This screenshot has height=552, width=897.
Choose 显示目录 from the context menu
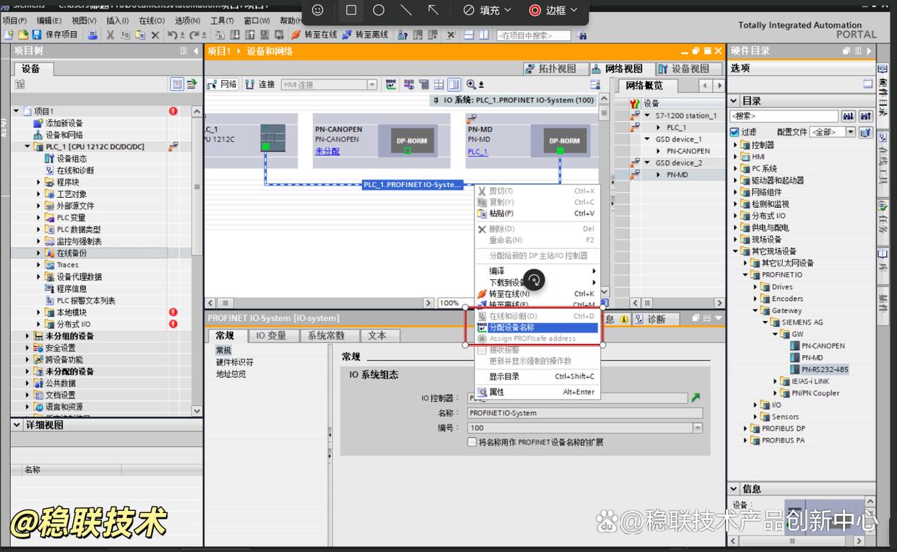pyautogui.click(x=537, y=377)
